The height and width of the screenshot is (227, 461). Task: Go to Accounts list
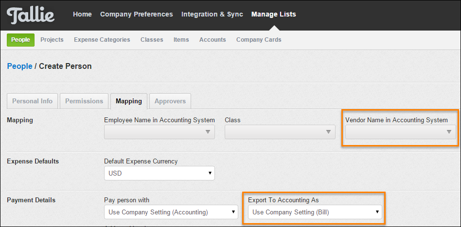pos(213,40)
